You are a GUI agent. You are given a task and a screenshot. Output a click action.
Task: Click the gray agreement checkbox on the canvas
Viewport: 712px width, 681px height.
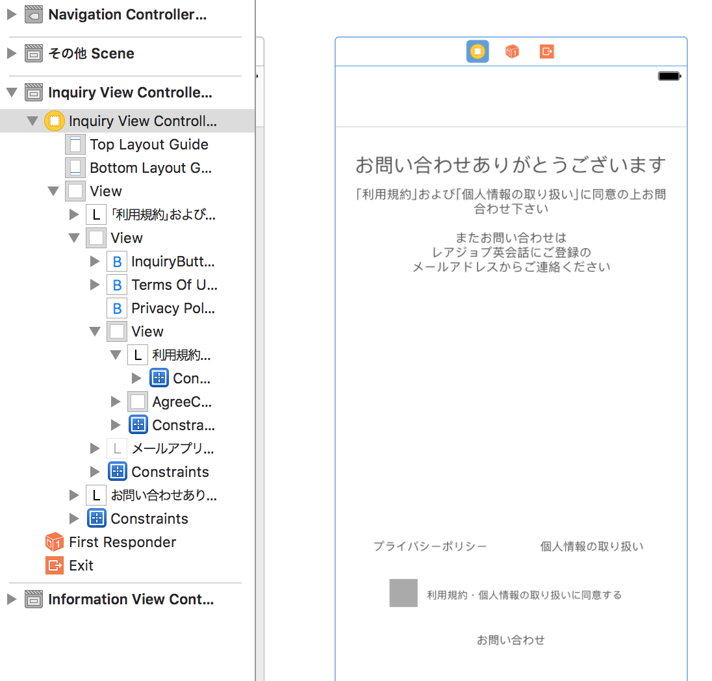403,593
